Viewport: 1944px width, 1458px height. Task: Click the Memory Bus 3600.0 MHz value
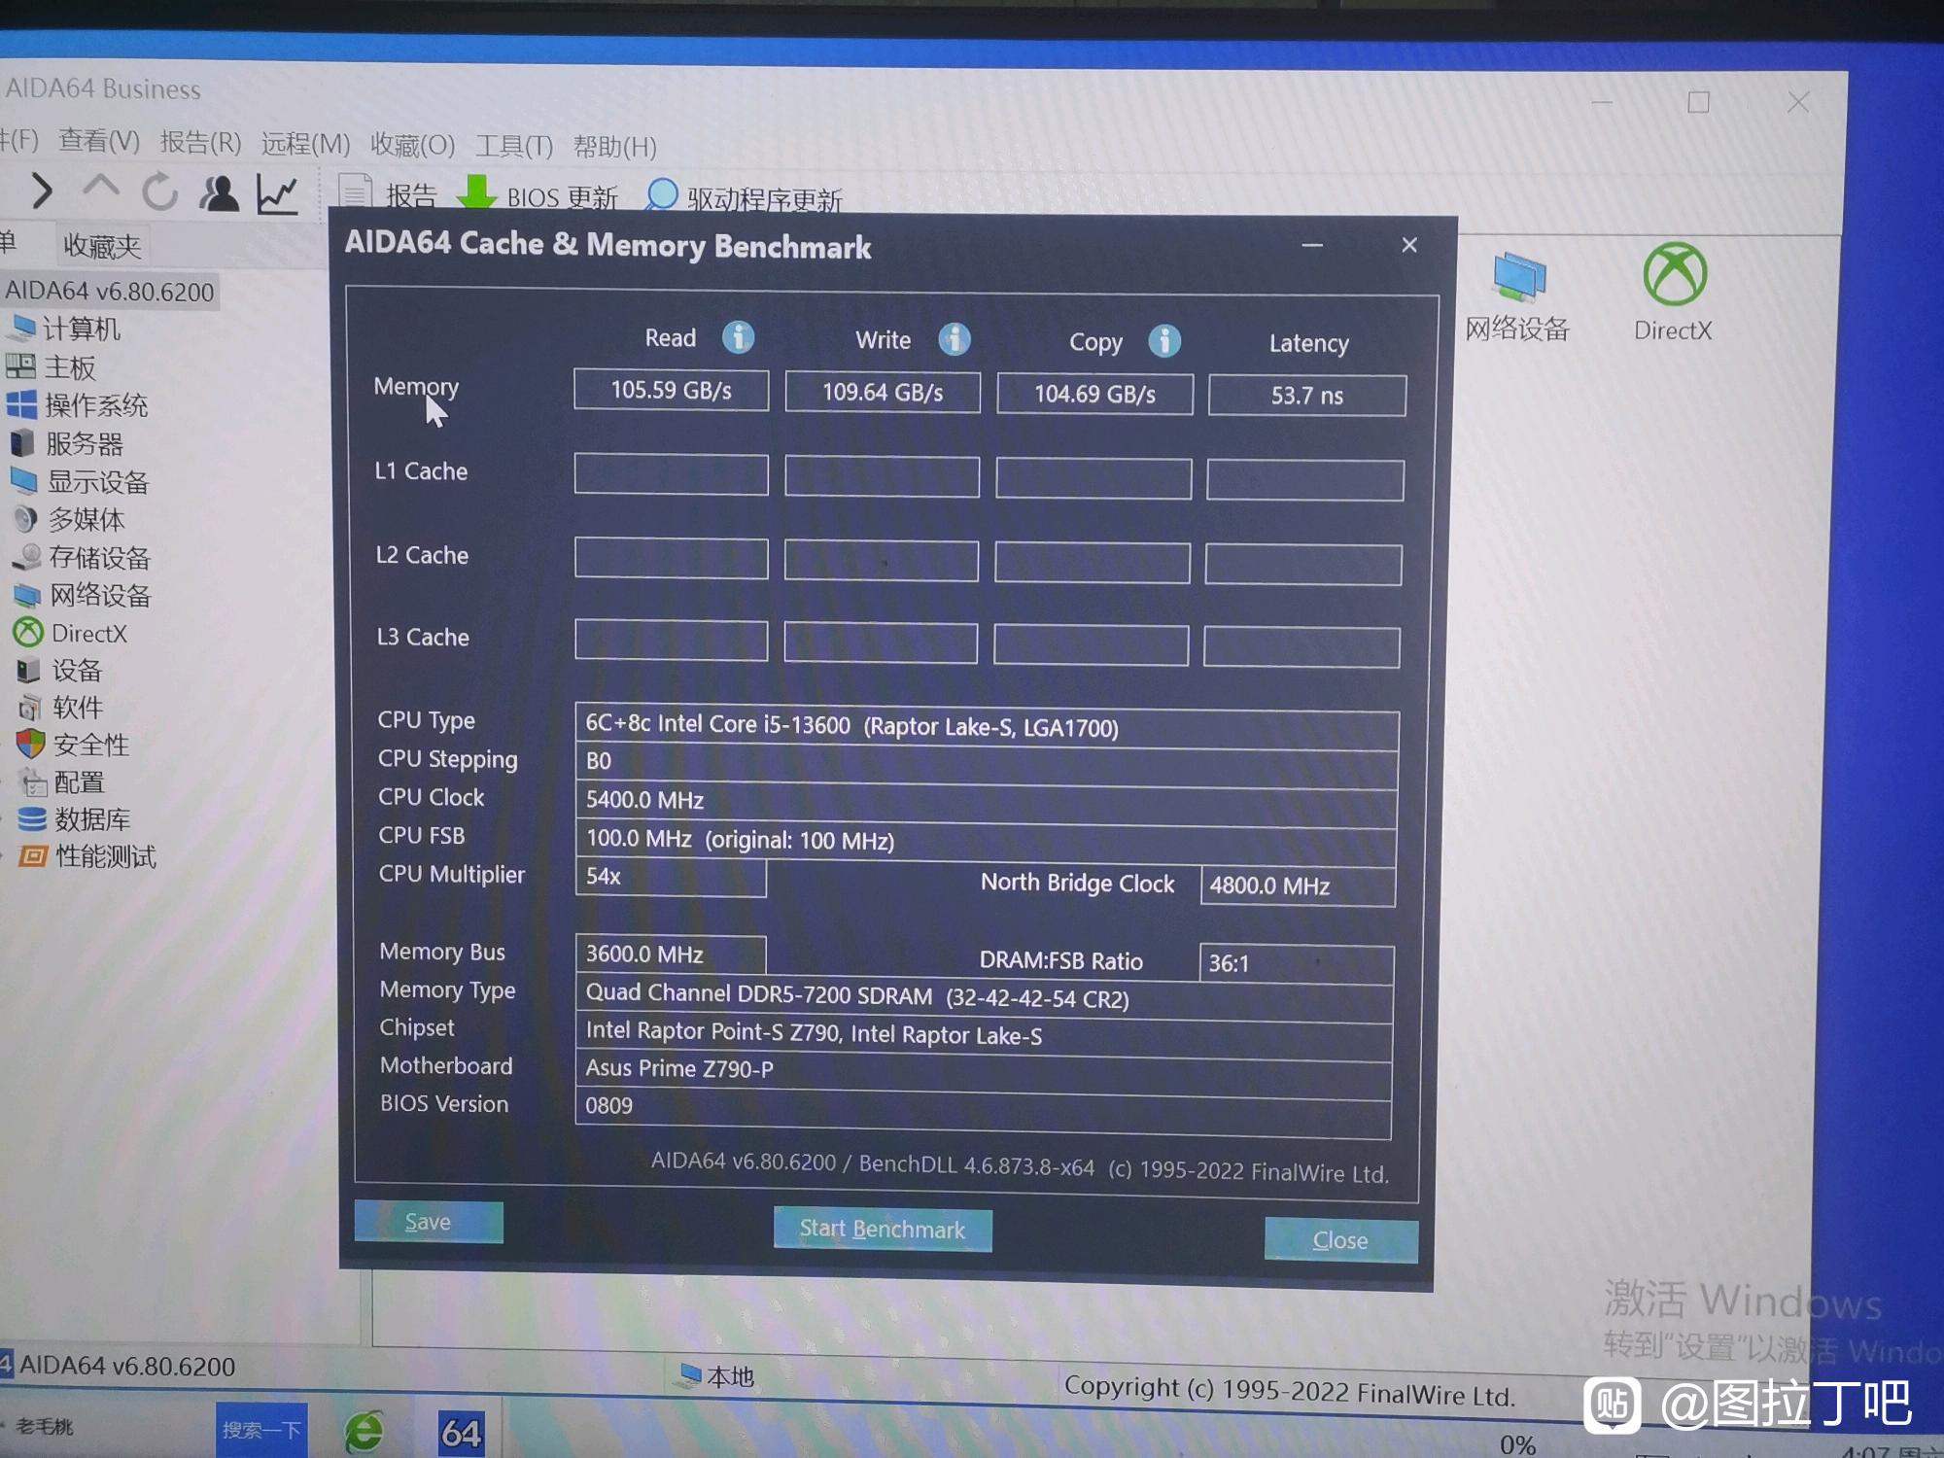[x=671, y=955]
